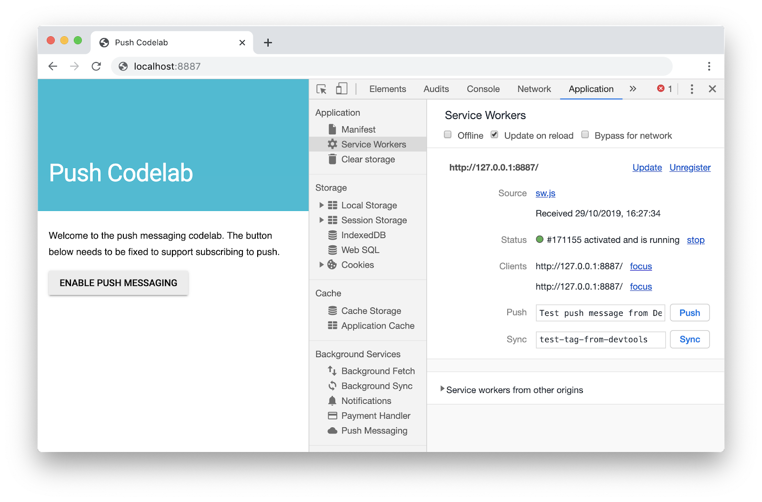Click the Unregister link
The width and height of the screenshot is (762, 502).
[x=690, y=168]
